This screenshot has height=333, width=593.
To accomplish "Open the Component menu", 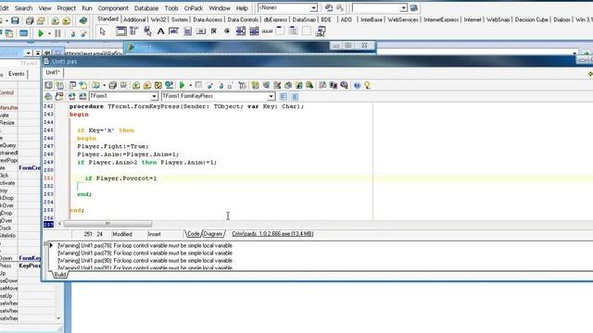I will pos(113,8).
